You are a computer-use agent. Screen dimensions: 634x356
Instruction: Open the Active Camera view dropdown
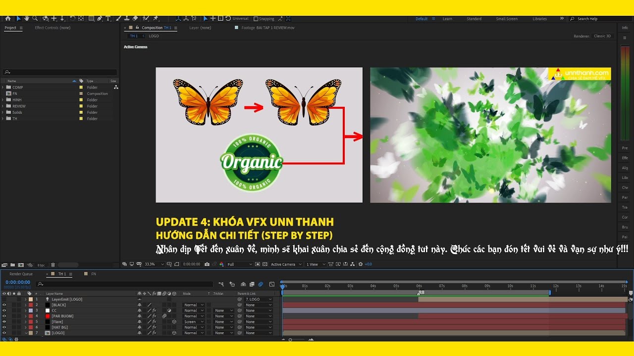click(x=286, y=264)
